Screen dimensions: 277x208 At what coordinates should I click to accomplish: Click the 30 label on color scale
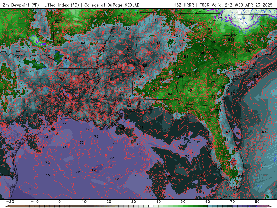[x=134, y=202]
